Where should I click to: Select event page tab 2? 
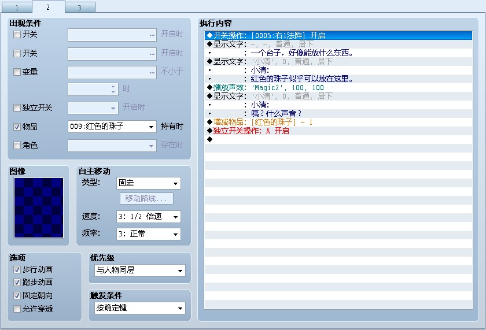point(49,7)
